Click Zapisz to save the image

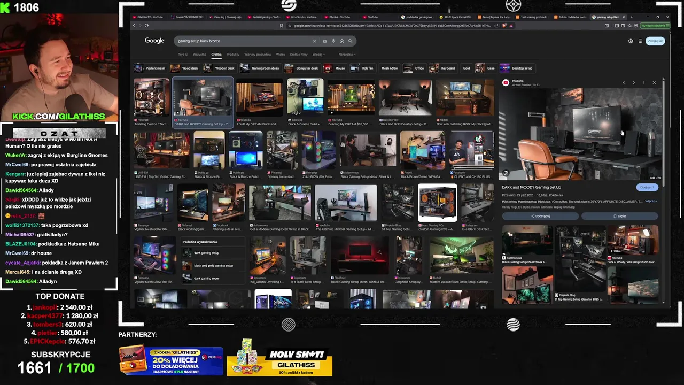click(x=620, y=216)
